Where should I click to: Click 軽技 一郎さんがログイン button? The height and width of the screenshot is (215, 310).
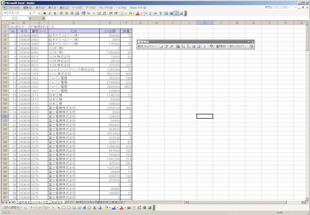pyautogui.click(x=231, y=46)
